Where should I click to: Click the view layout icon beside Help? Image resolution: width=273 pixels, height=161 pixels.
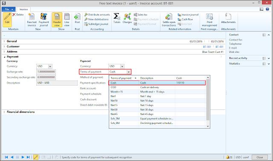(x=261, y=9)
